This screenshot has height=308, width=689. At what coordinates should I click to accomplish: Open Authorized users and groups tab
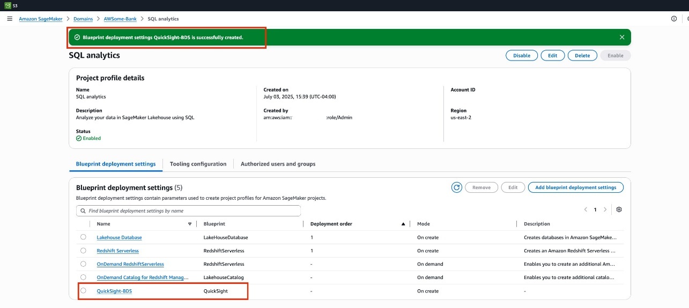click(x=278, y=164)
